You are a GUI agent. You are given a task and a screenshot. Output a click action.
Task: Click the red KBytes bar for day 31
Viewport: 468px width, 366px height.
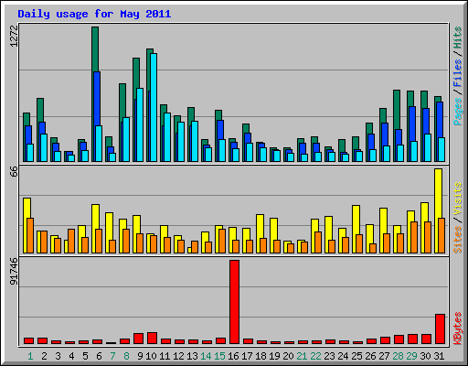440,328
